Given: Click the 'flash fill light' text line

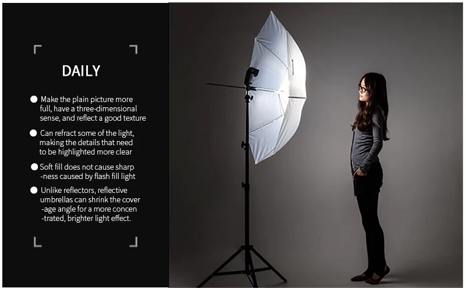Looking at the screenshot, I should click(x=88, y=177).
